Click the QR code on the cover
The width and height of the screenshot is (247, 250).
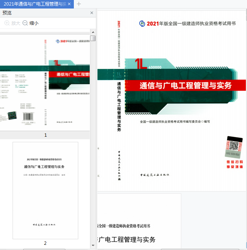[x=234, y=146]
